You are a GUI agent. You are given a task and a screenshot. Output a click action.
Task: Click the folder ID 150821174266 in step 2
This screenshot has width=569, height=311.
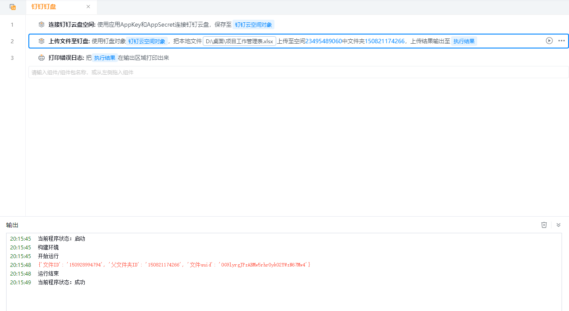(385, 41)
